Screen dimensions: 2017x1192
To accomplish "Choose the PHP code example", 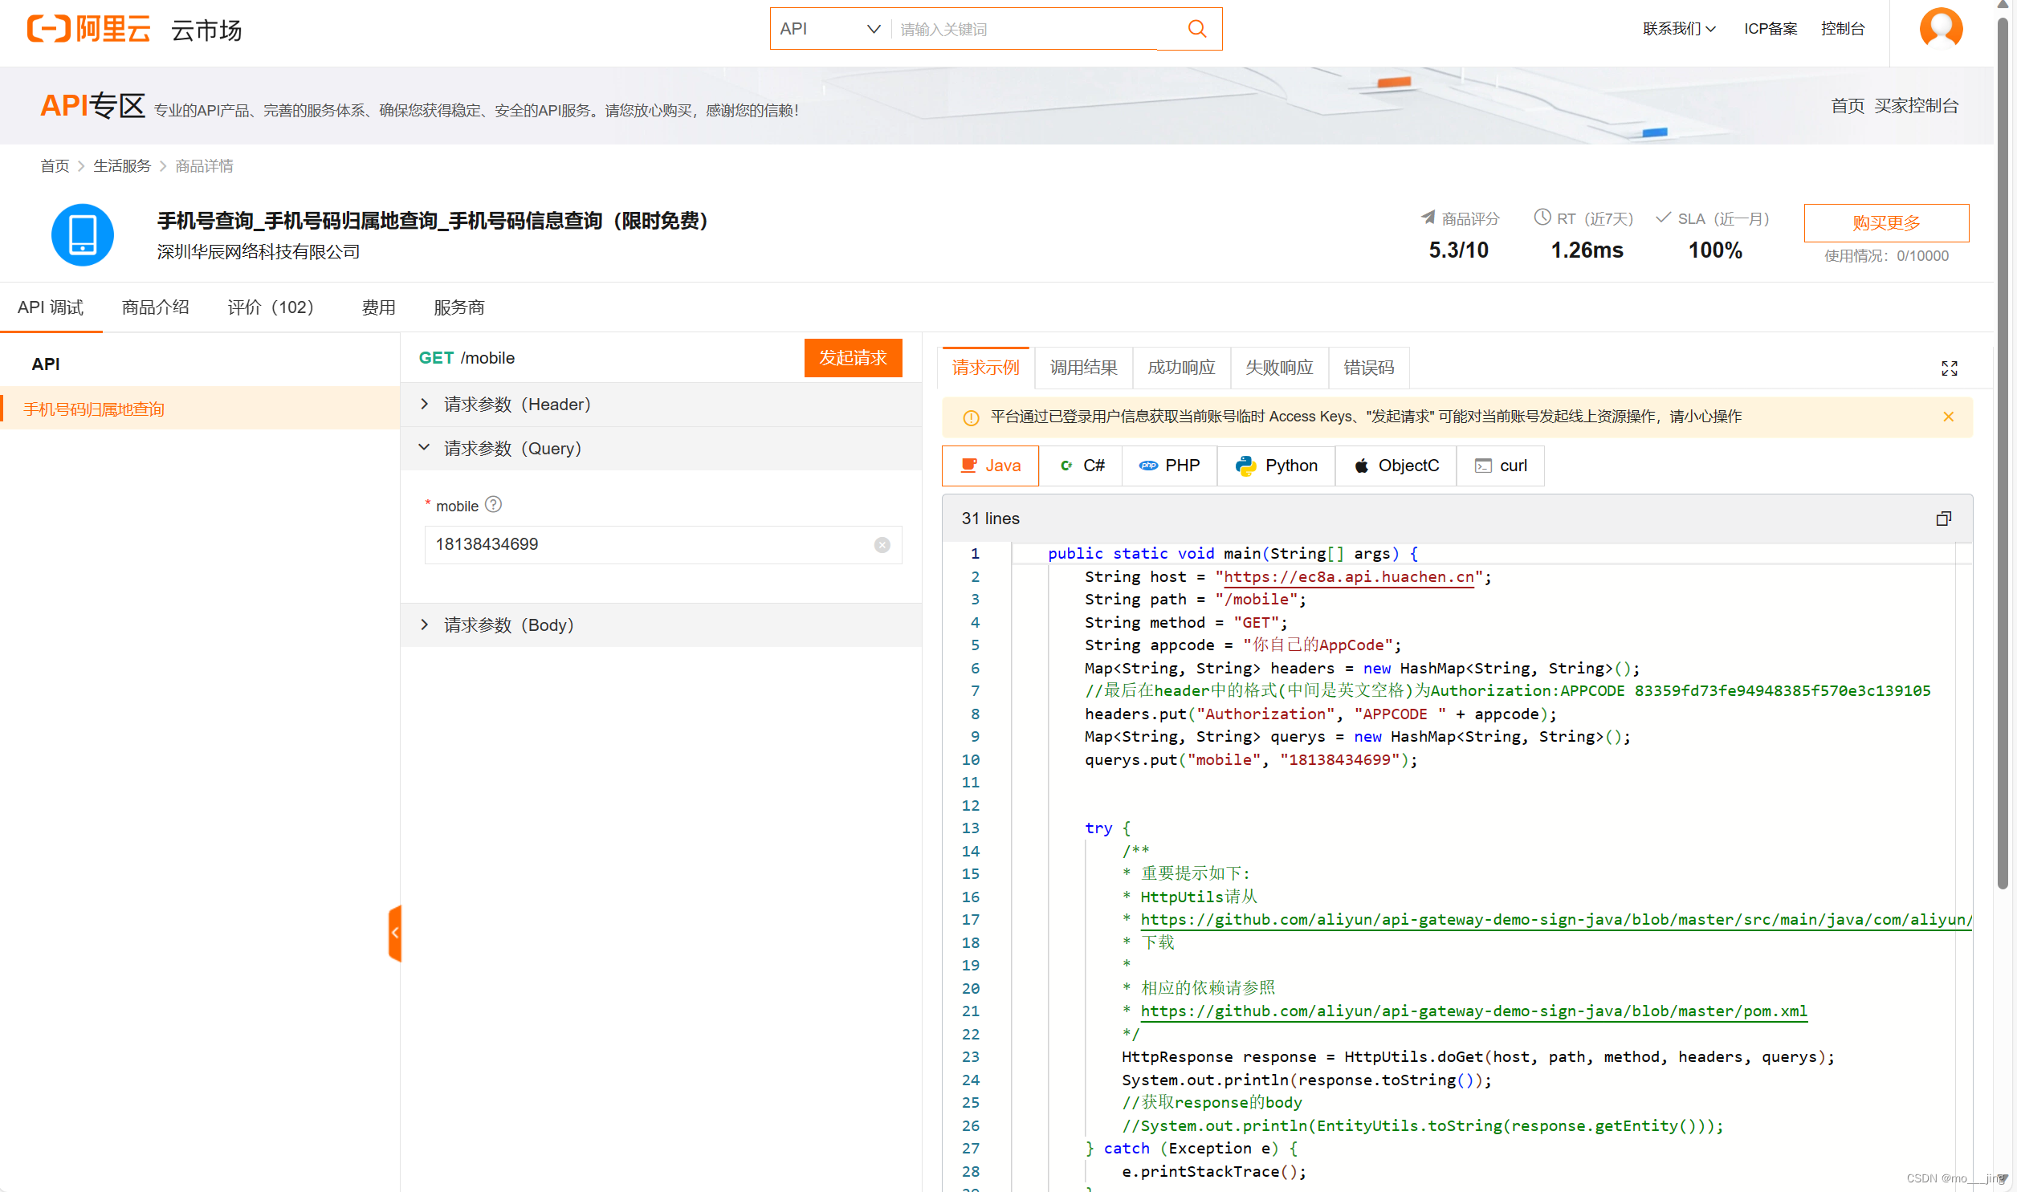I will coord(1169,466).
